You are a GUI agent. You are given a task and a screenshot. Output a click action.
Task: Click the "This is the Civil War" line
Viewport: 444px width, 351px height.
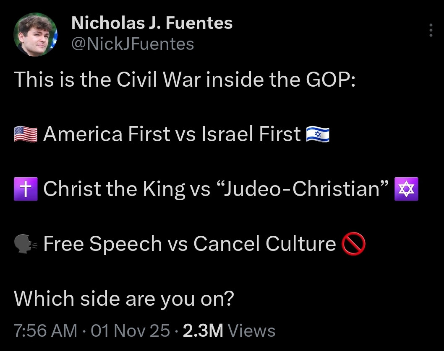(x=185, y=79)
